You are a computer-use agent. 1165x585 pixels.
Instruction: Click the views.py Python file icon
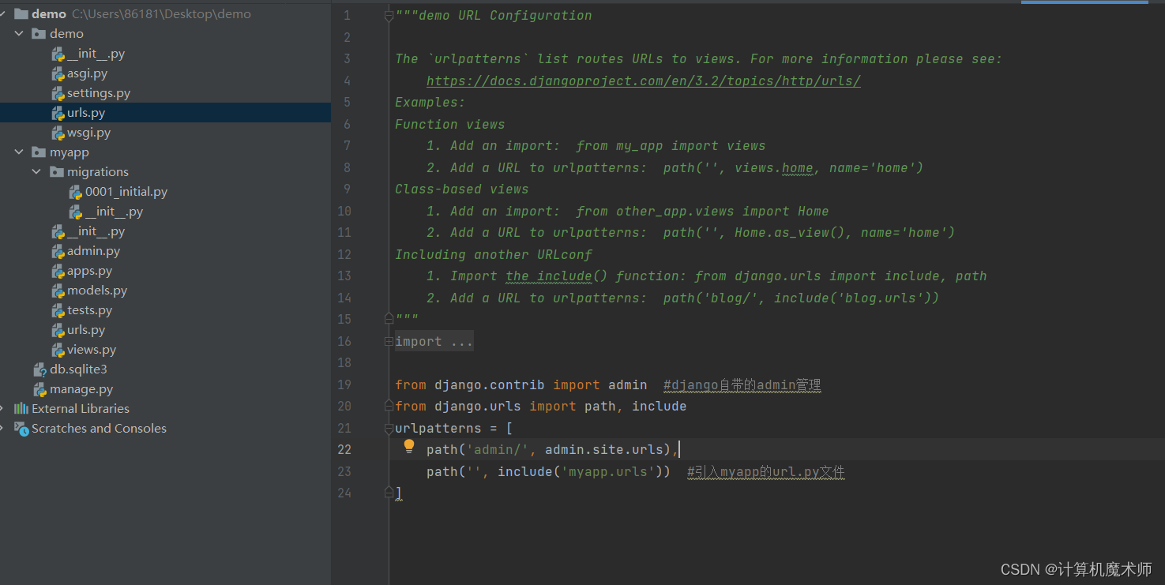(x=58, y=350)
